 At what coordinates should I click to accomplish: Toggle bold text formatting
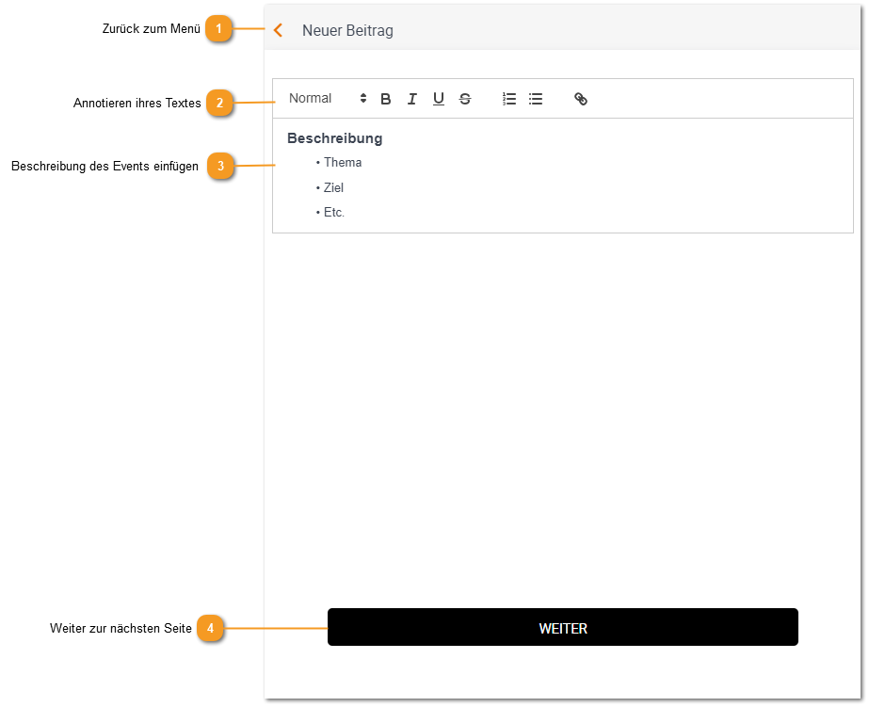[x=386, y=99]
